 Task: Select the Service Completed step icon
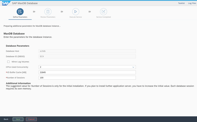(103, 11)
